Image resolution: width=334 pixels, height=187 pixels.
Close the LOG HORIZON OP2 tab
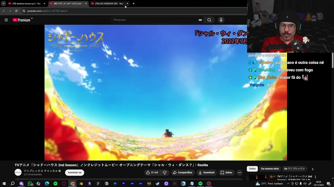click(x=127, y=4)
